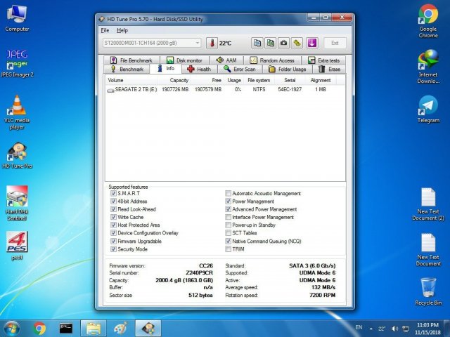The height and width of the screenshot is (337, 450).
Task: Toggle the S.M.A.R.T checkbox
Action: (x=113, y=193)
